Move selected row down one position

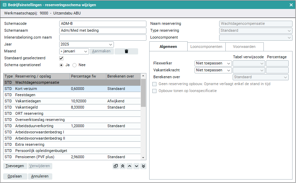136,166
